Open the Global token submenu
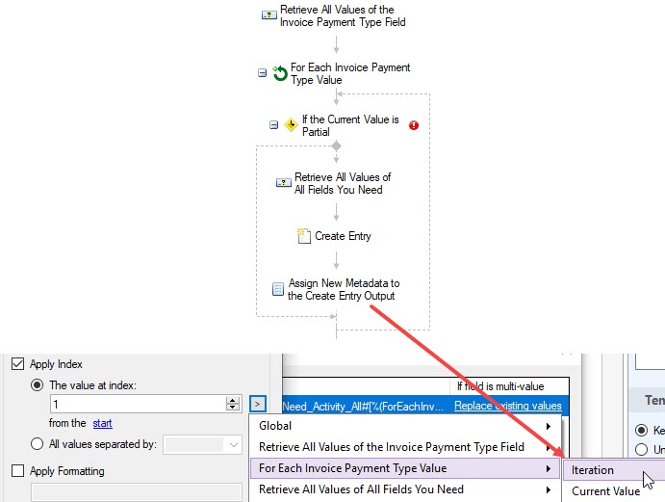This screenshot has width=665, height=502. (x=404, y=426)
